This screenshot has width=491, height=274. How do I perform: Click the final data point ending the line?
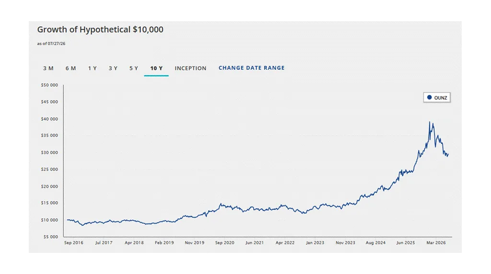(x=448, y=154)
